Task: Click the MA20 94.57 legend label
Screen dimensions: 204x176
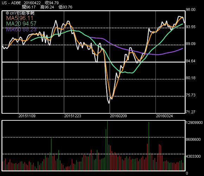Action: point(21,24)
